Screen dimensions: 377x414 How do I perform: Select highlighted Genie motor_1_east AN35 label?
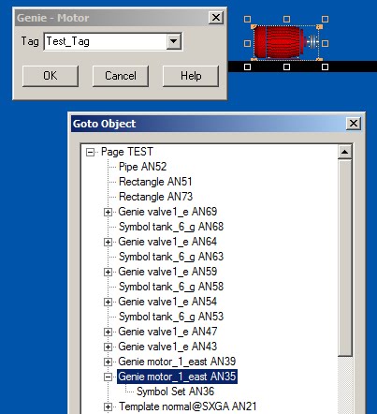(x=177, y=377)
